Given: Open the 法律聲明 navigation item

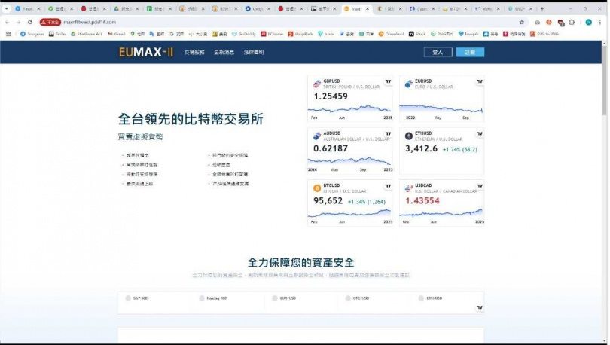Looking at the screenshot, I should (x=254, y=52).
